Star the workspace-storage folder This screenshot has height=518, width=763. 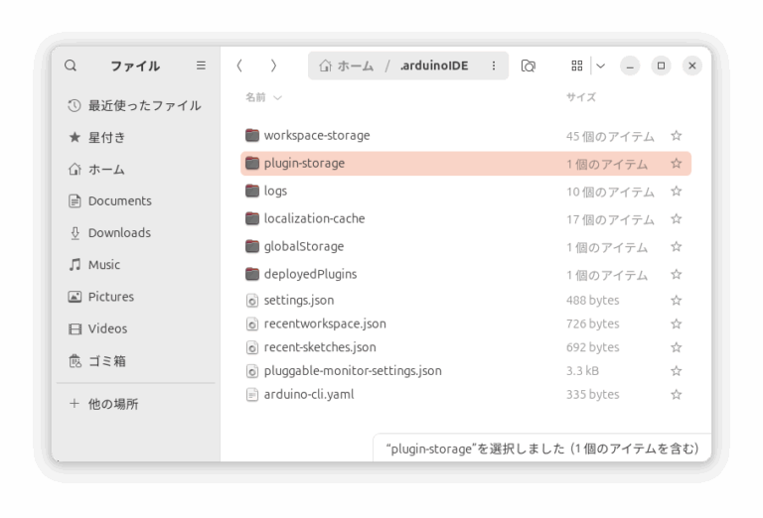(x=676, y=136)
